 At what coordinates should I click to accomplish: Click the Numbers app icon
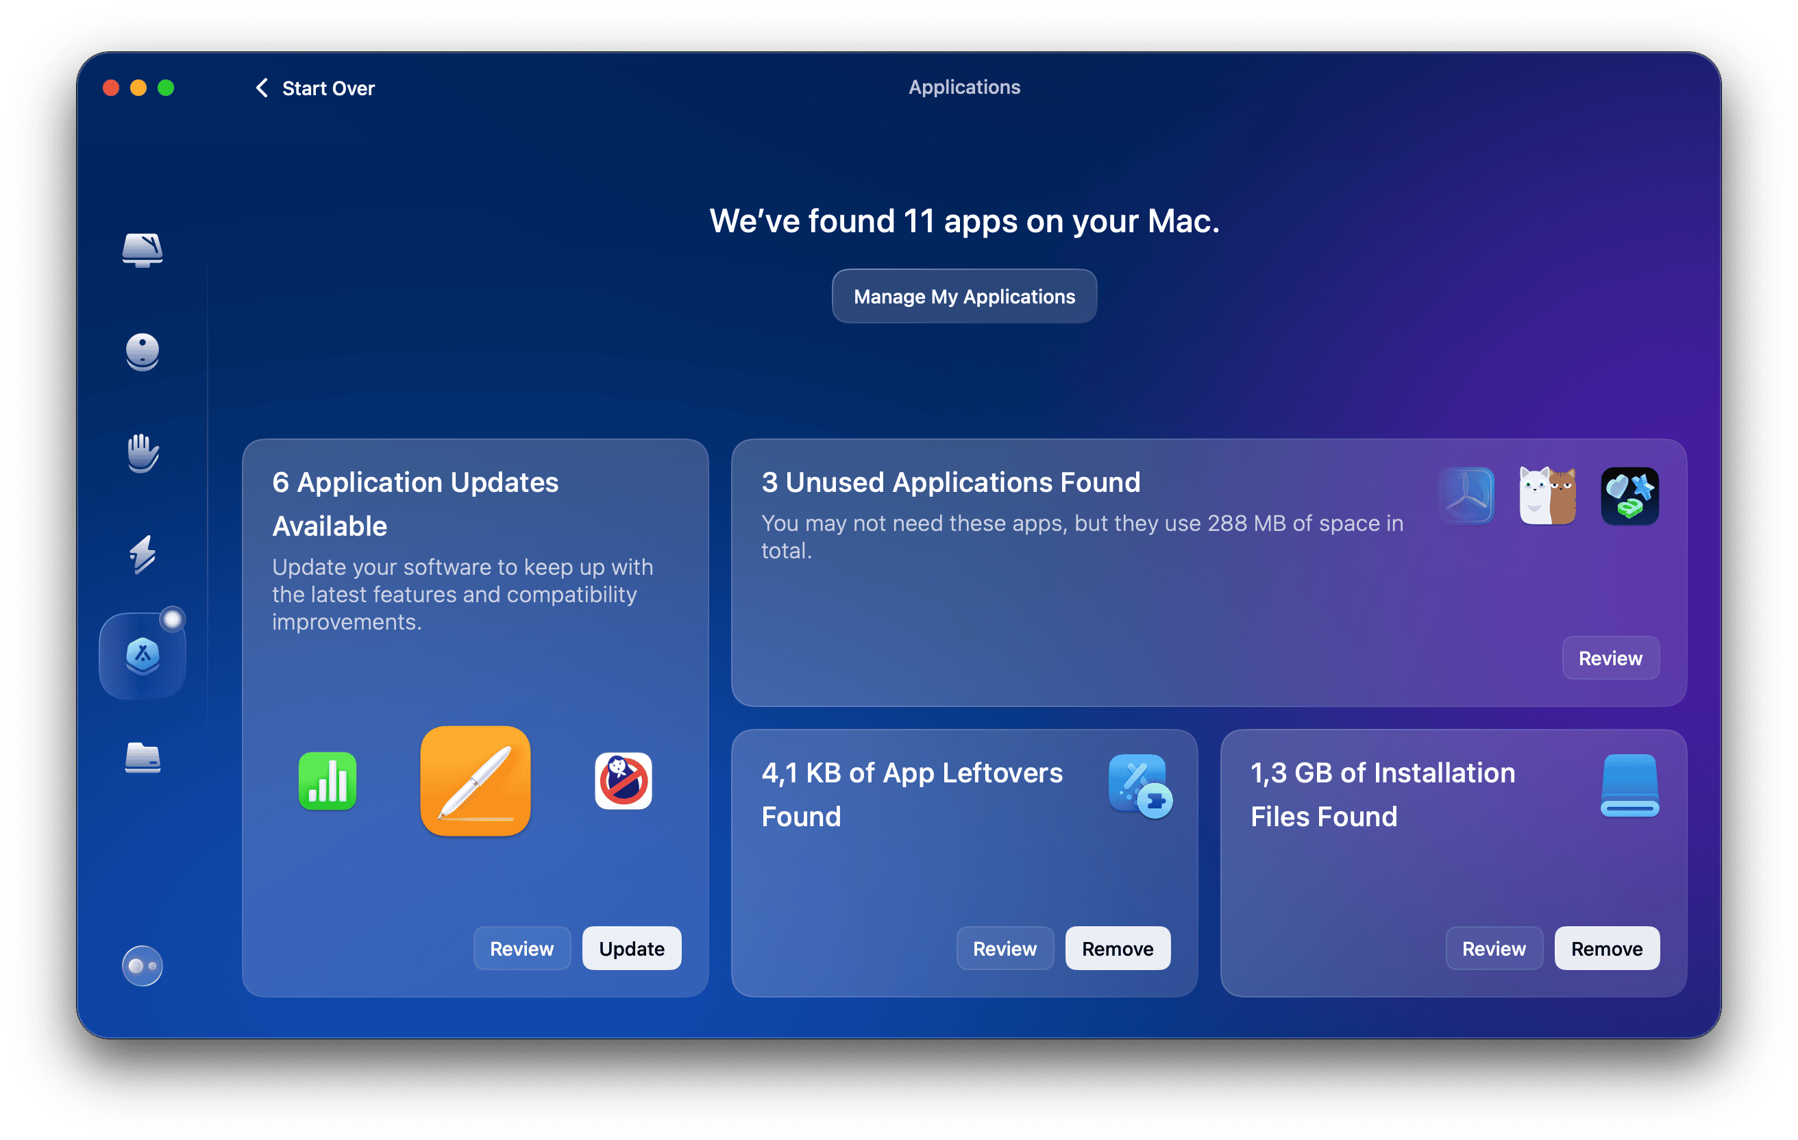[x=327, y=781]
